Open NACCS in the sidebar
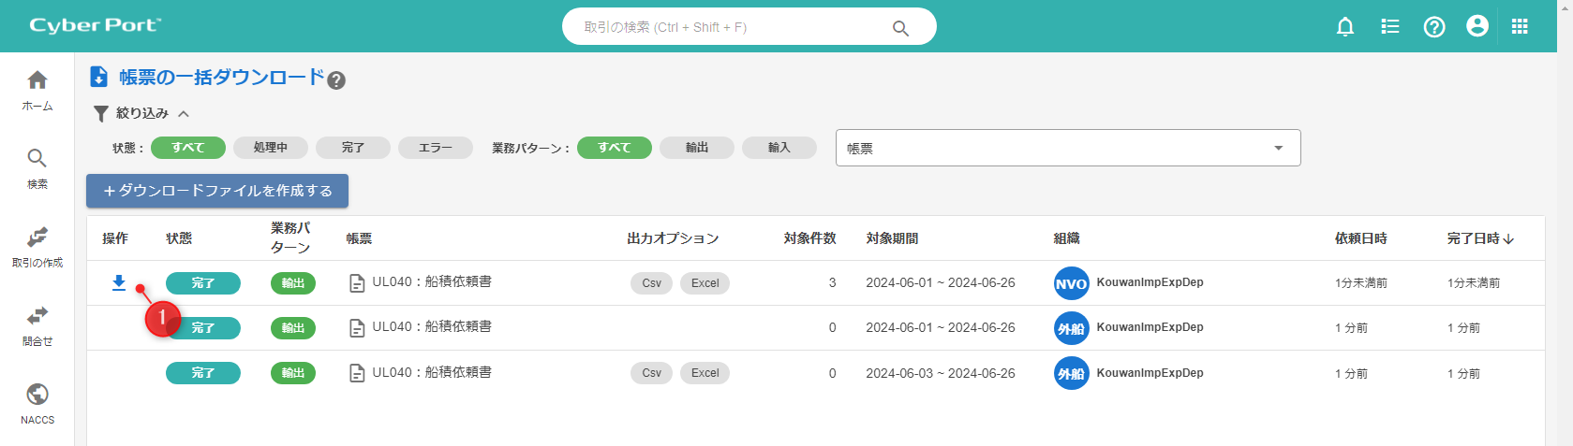The width and height of the screenshot is (1573, 446). click(37, 405)
